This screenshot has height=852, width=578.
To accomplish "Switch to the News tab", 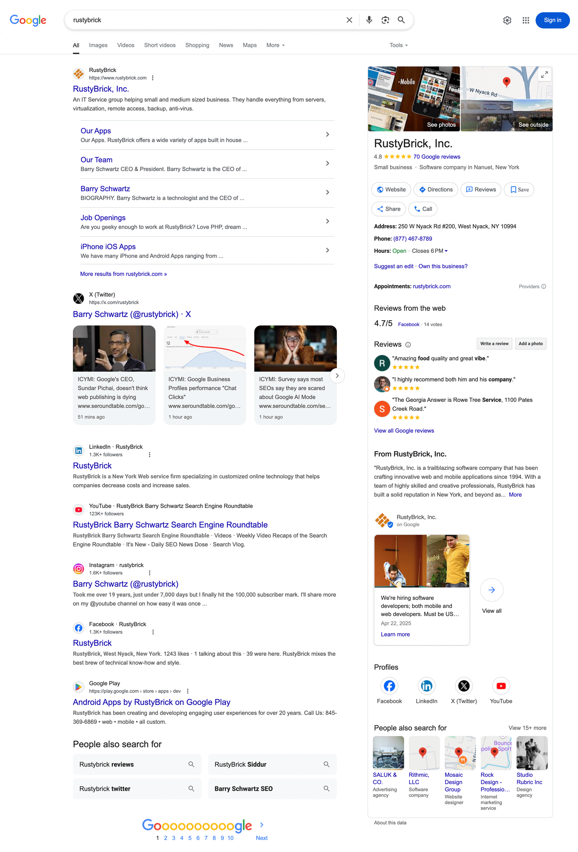I will tap(226, 45).
